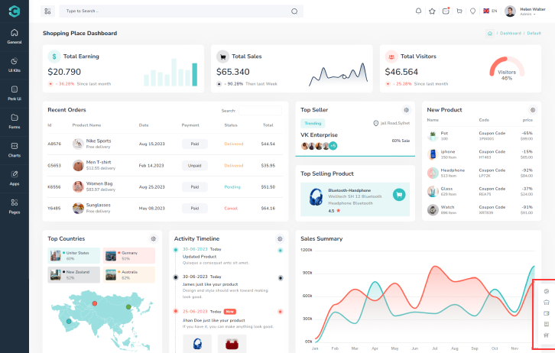This screenshot has width=555, height=353.
Task: Click the Visitors 46% gauge
Action: [x=506, y=71]
